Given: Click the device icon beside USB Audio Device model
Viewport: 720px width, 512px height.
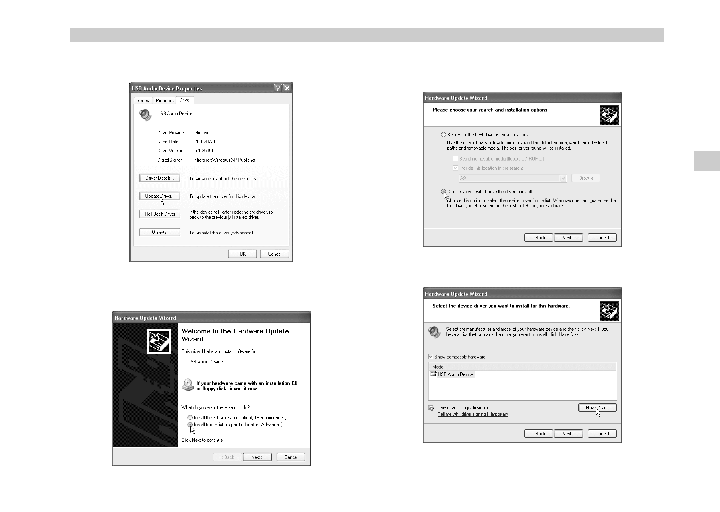Looking at the screenshot, I should (433, 374).
